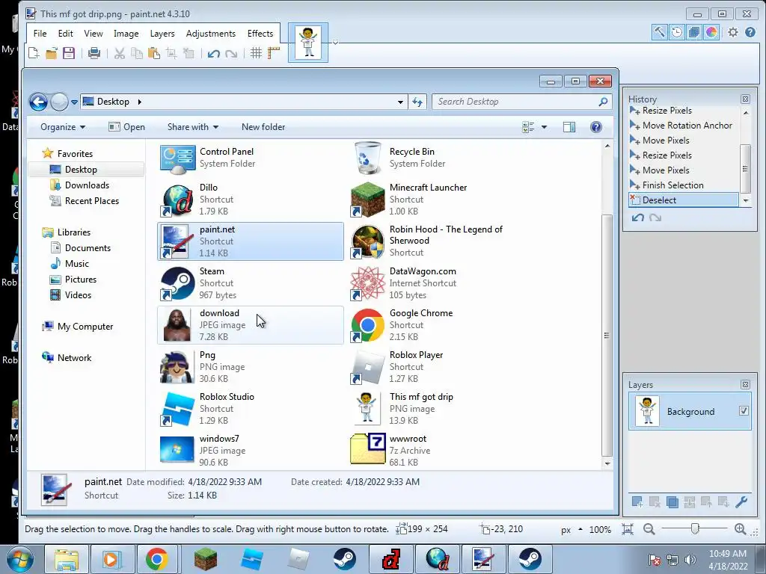Open the Effects menu
This screenshot has width=766, height=574.
click(260, 33)
